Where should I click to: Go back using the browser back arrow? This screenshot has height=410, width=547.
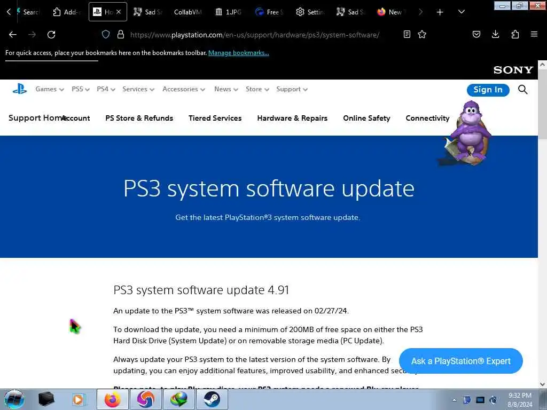[x=13, y=35]
